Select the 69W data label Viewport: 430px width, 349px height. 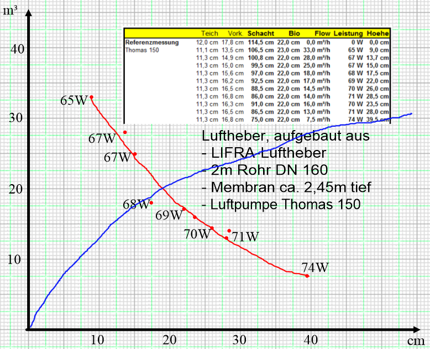(x=169, y=215)
